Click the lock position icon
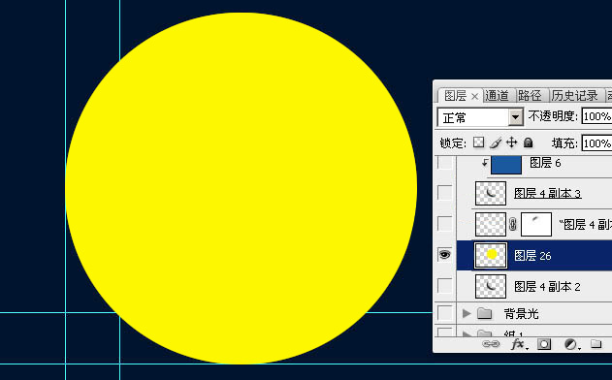612x380 pixels. [x=512, y=142]
